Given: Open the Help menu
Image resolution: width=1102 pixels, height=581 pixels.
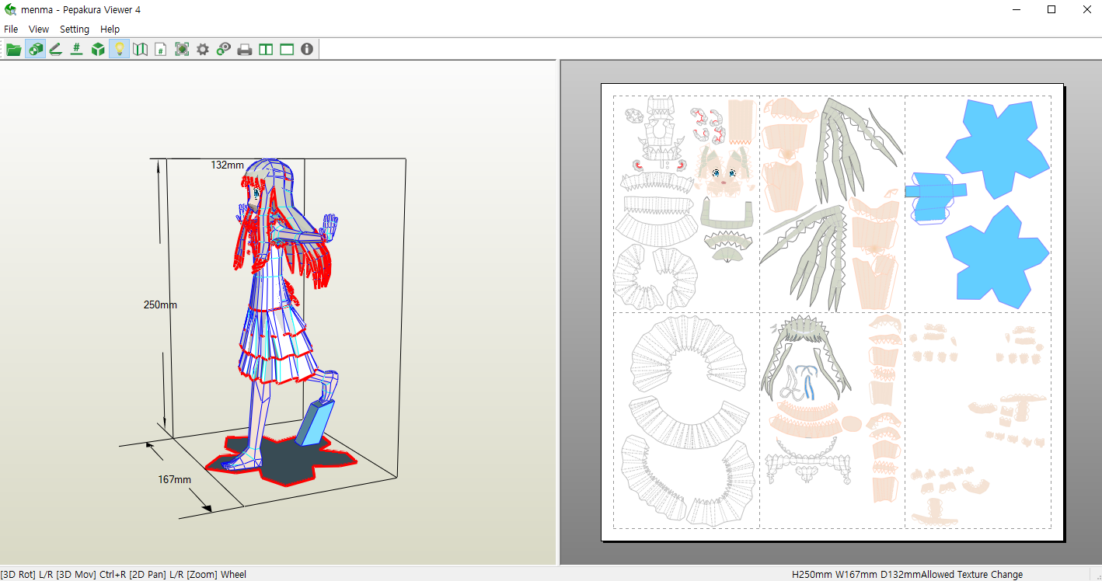Looking at the screenshot, I should tap(110, 30).
